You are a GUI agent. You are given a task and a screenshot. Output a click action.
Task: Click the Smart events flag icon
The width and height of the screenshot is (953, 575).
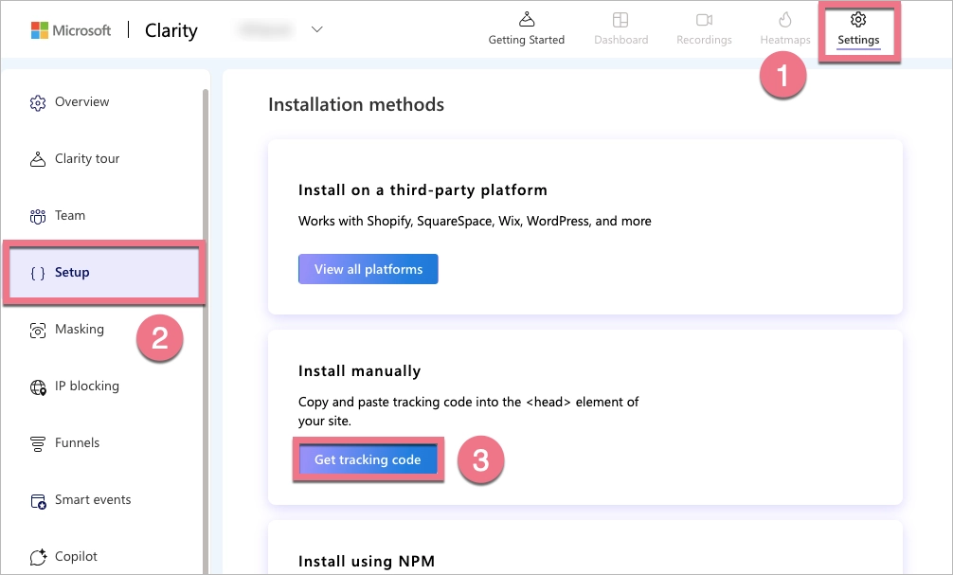pos(38,499)
